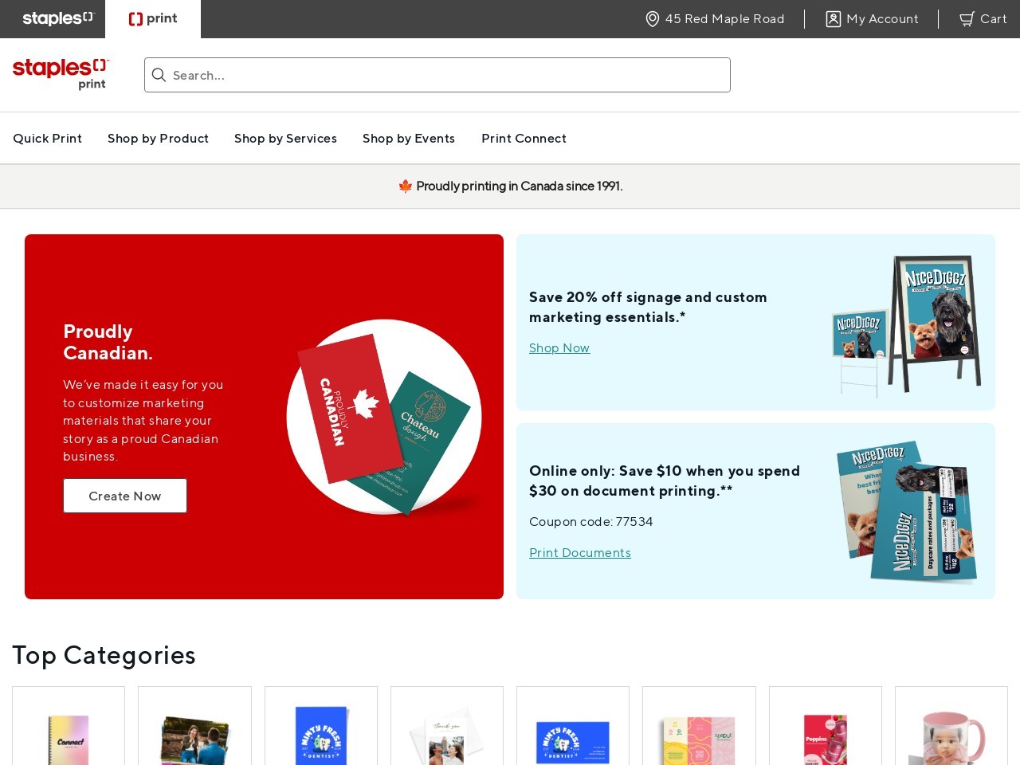Open the Connect notebook category card
Image resolution: width=1020 pixels, height=765 pixels.
69,726
